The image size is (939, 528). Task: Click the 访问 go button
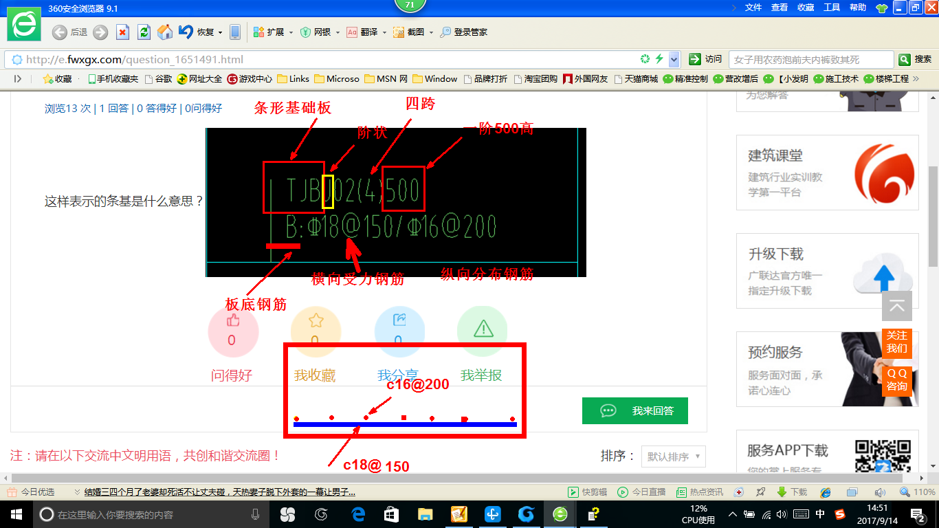click(706, 59)
